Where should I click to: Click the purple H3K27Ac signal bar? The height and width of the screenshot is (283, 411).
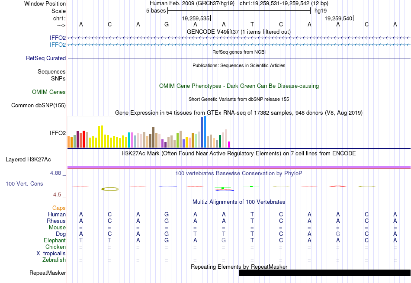point(239,167)
